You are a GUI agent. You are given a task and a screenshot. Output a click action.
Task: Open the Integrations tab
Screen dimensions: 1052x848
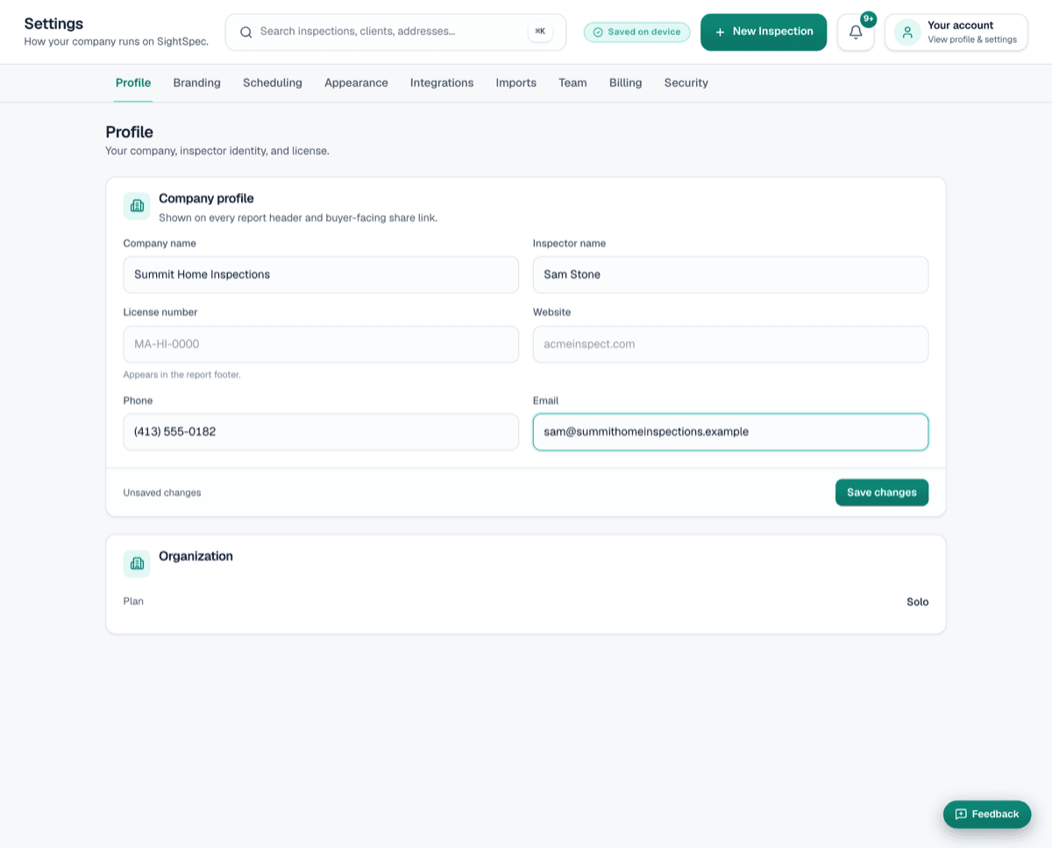click(442, 82)
